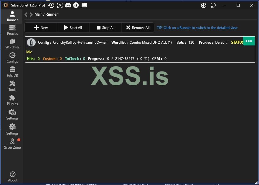
Task: Open the three-dots runner options menu
Action: pos(249,41)
